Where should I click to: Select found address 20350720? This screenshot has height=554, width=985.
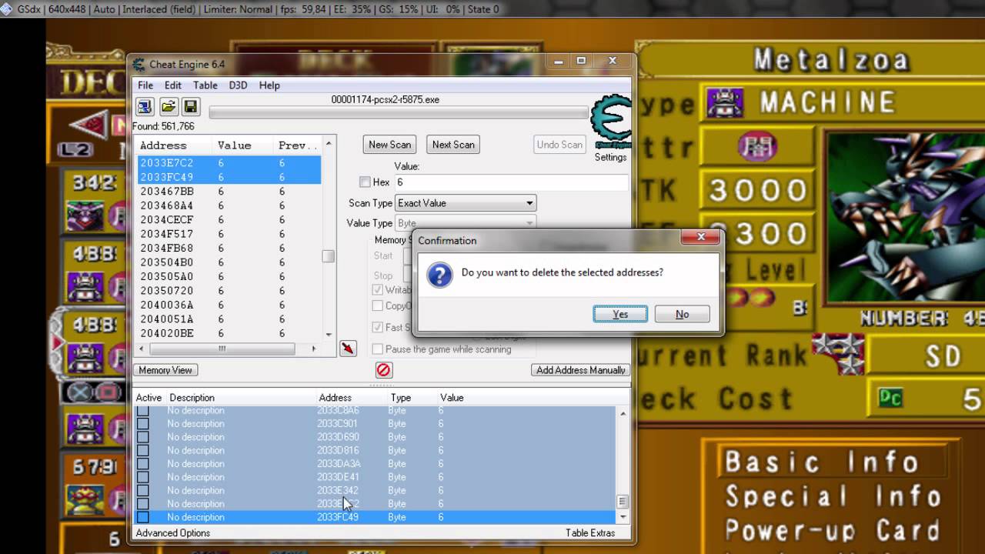(229, 290)
